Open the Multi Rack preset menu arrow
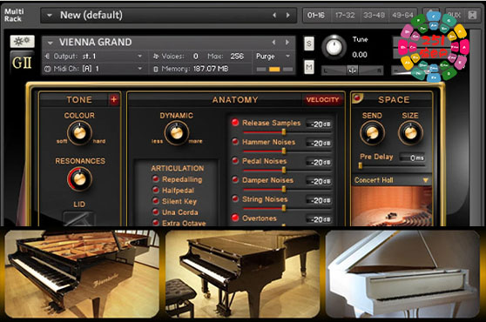This screenshot has height=322, width=486. point(50,15)
